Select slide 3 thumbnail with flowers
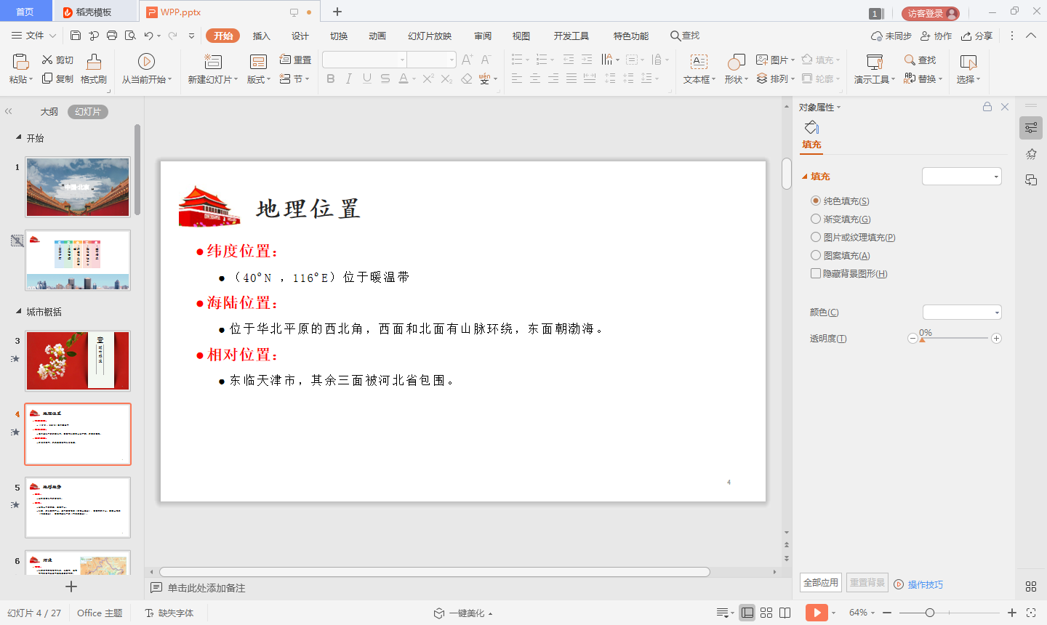Viewport: 1047px width, 625px height. pos(78,361)
